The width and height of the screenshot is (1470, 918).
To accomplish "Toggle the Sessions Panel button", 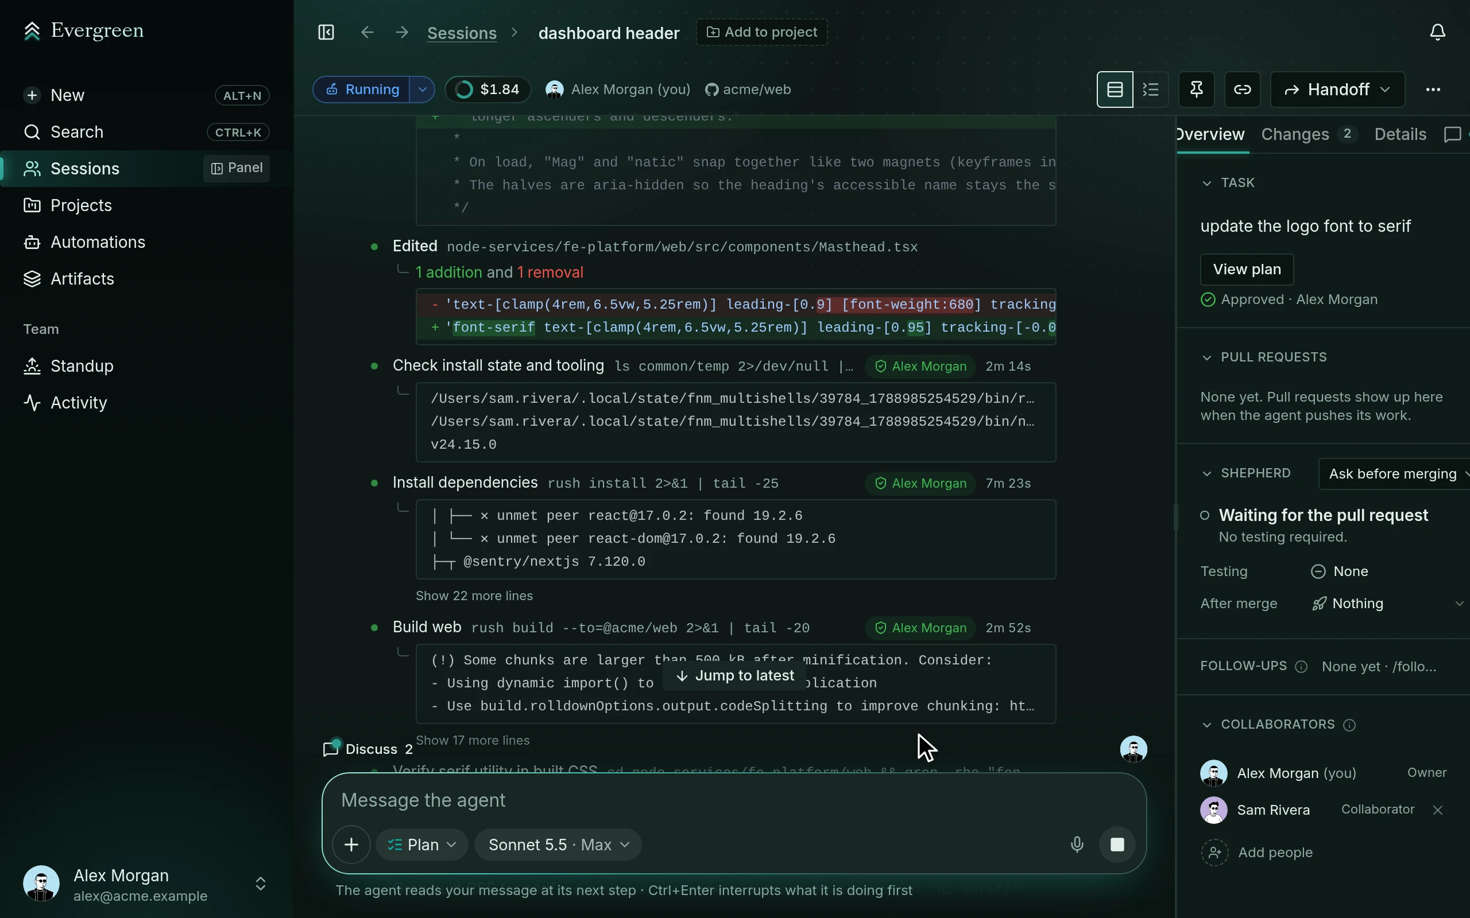I will (x=237, y=168).
